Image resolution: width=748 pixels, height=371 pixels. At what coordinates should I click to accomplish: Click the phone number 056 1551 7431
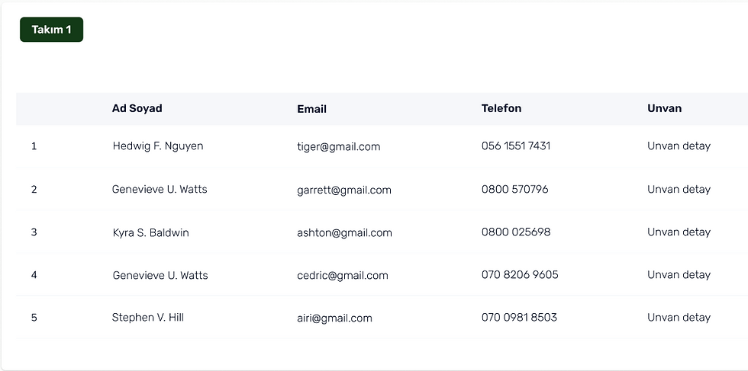click(x=516, y=146)
